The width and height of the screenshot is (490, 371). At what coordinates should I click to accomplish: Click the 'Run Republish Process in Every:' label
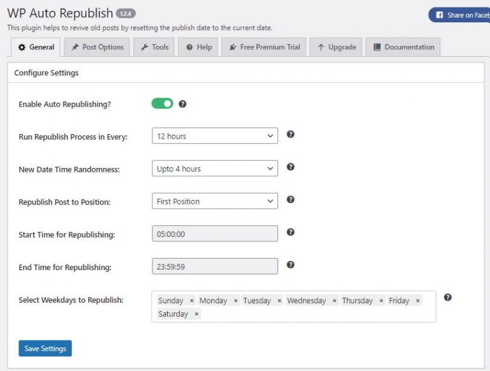pos(73,137)
